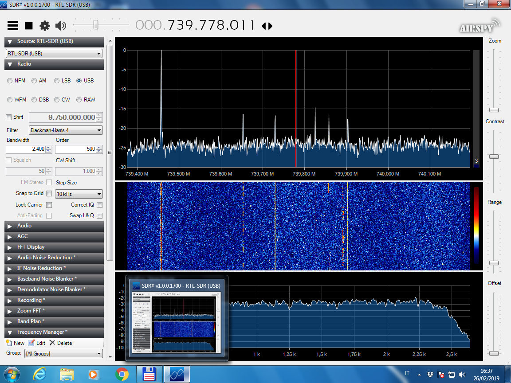Enable the Correct IQ checkbox
The width and height of the screenshot is (511, 383).
[x=100, y=205]
